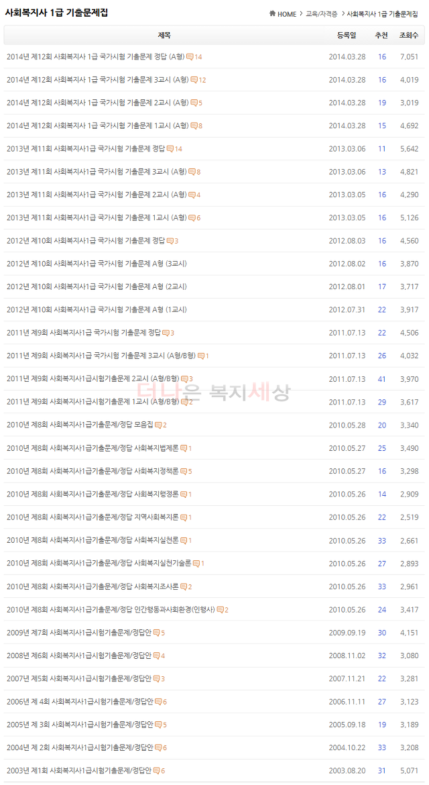
Task: Click comment icon on 2012년 제10회 정답 post
Action: (170, 242)
